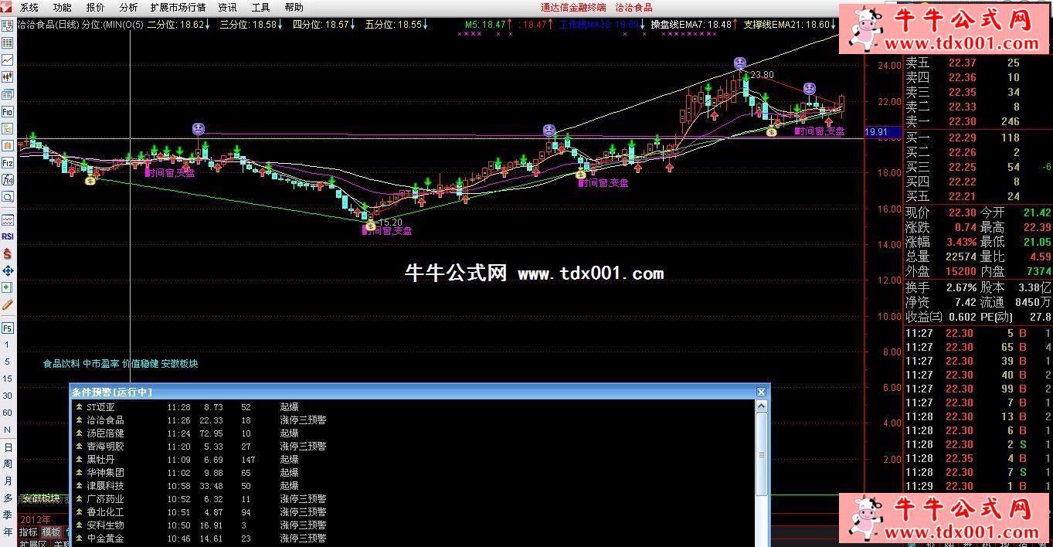The image size is (1053, 547).
Task: Close the 条件预警 alert window
Action: point(761,392)
